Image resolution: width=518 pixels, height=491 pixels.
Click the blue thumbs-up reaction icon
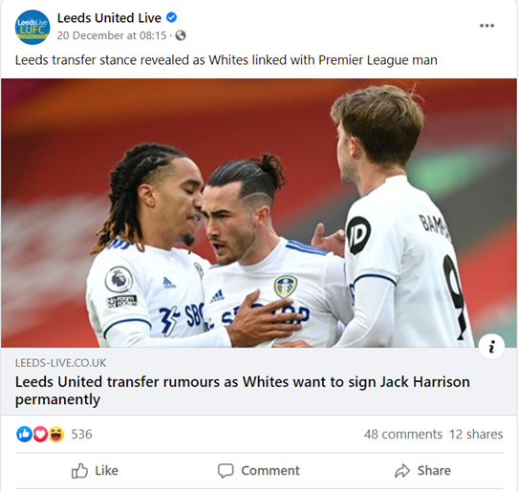[x=24, y=434]
